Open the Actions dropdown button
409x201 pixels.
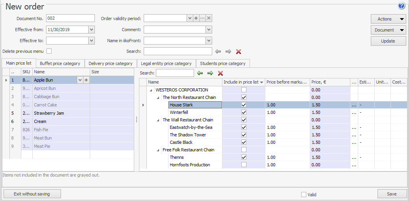[388, 19]
